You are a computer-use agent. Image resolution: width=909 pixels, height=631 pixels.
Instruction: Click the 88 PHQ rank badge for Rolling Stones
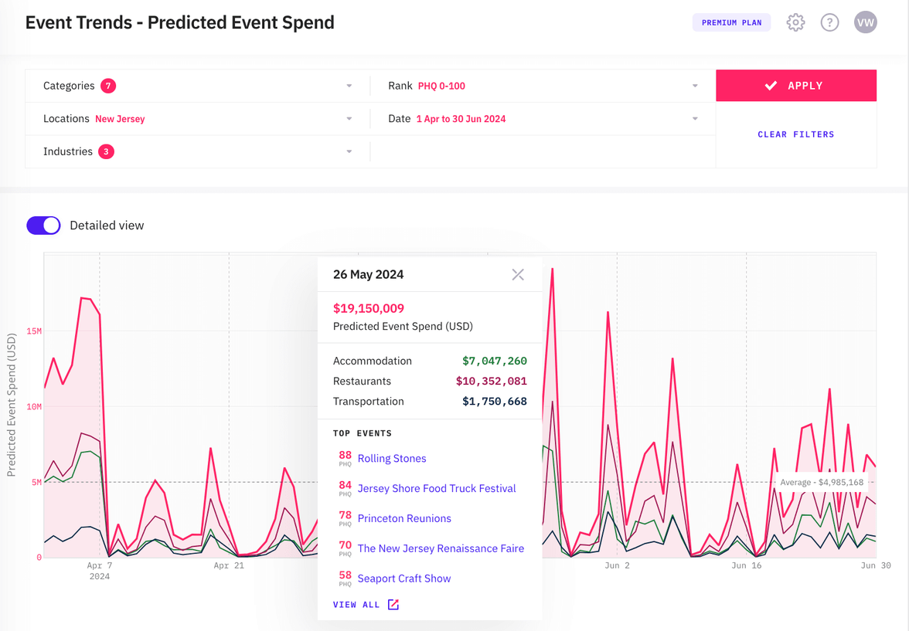(x=344, y=458)
